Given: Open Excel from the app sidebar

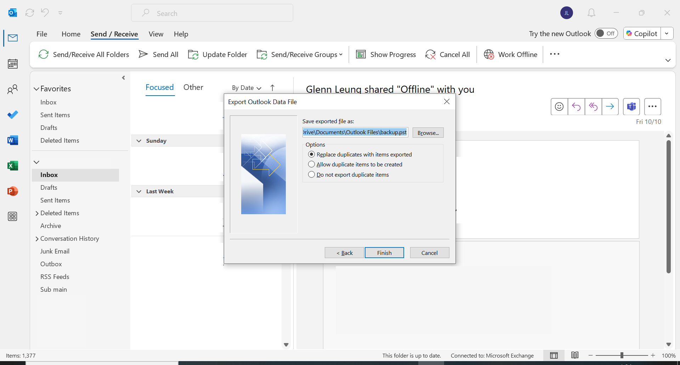Looking at the screenshot, I should pyautogui.click(x=13, y=166).
